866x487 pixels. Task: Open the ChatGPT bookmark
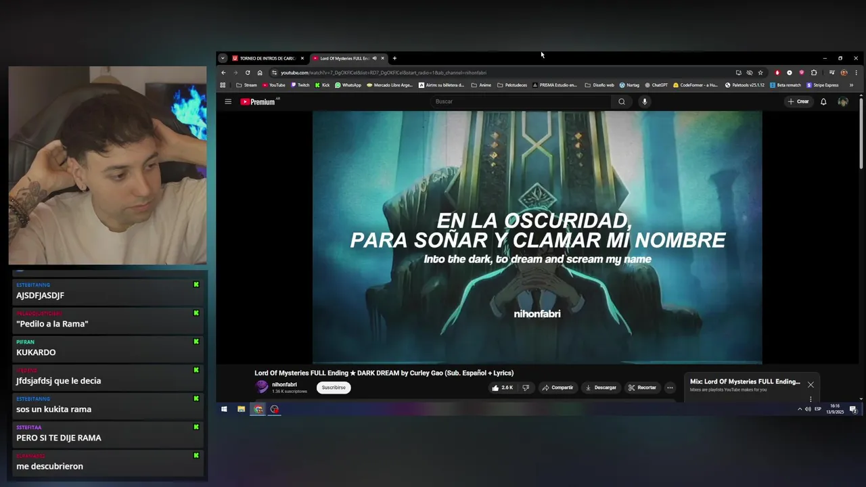coord(656,85)
